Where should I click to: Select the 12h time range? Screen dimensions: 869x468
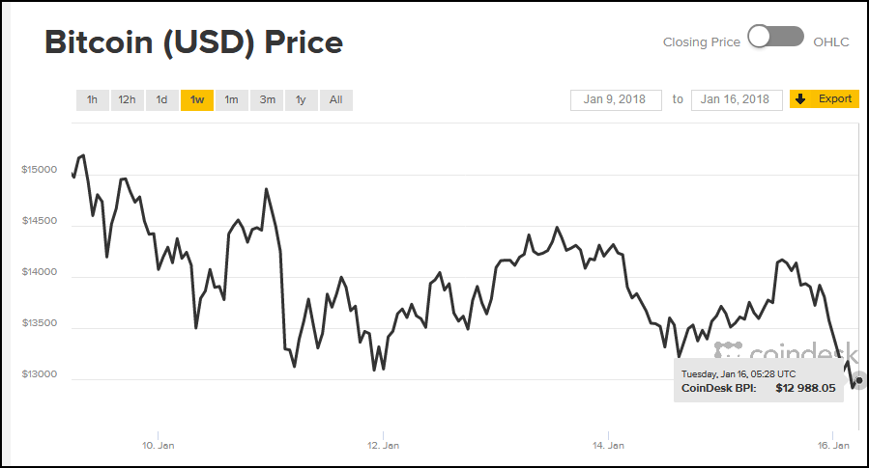tap(127, 100)
